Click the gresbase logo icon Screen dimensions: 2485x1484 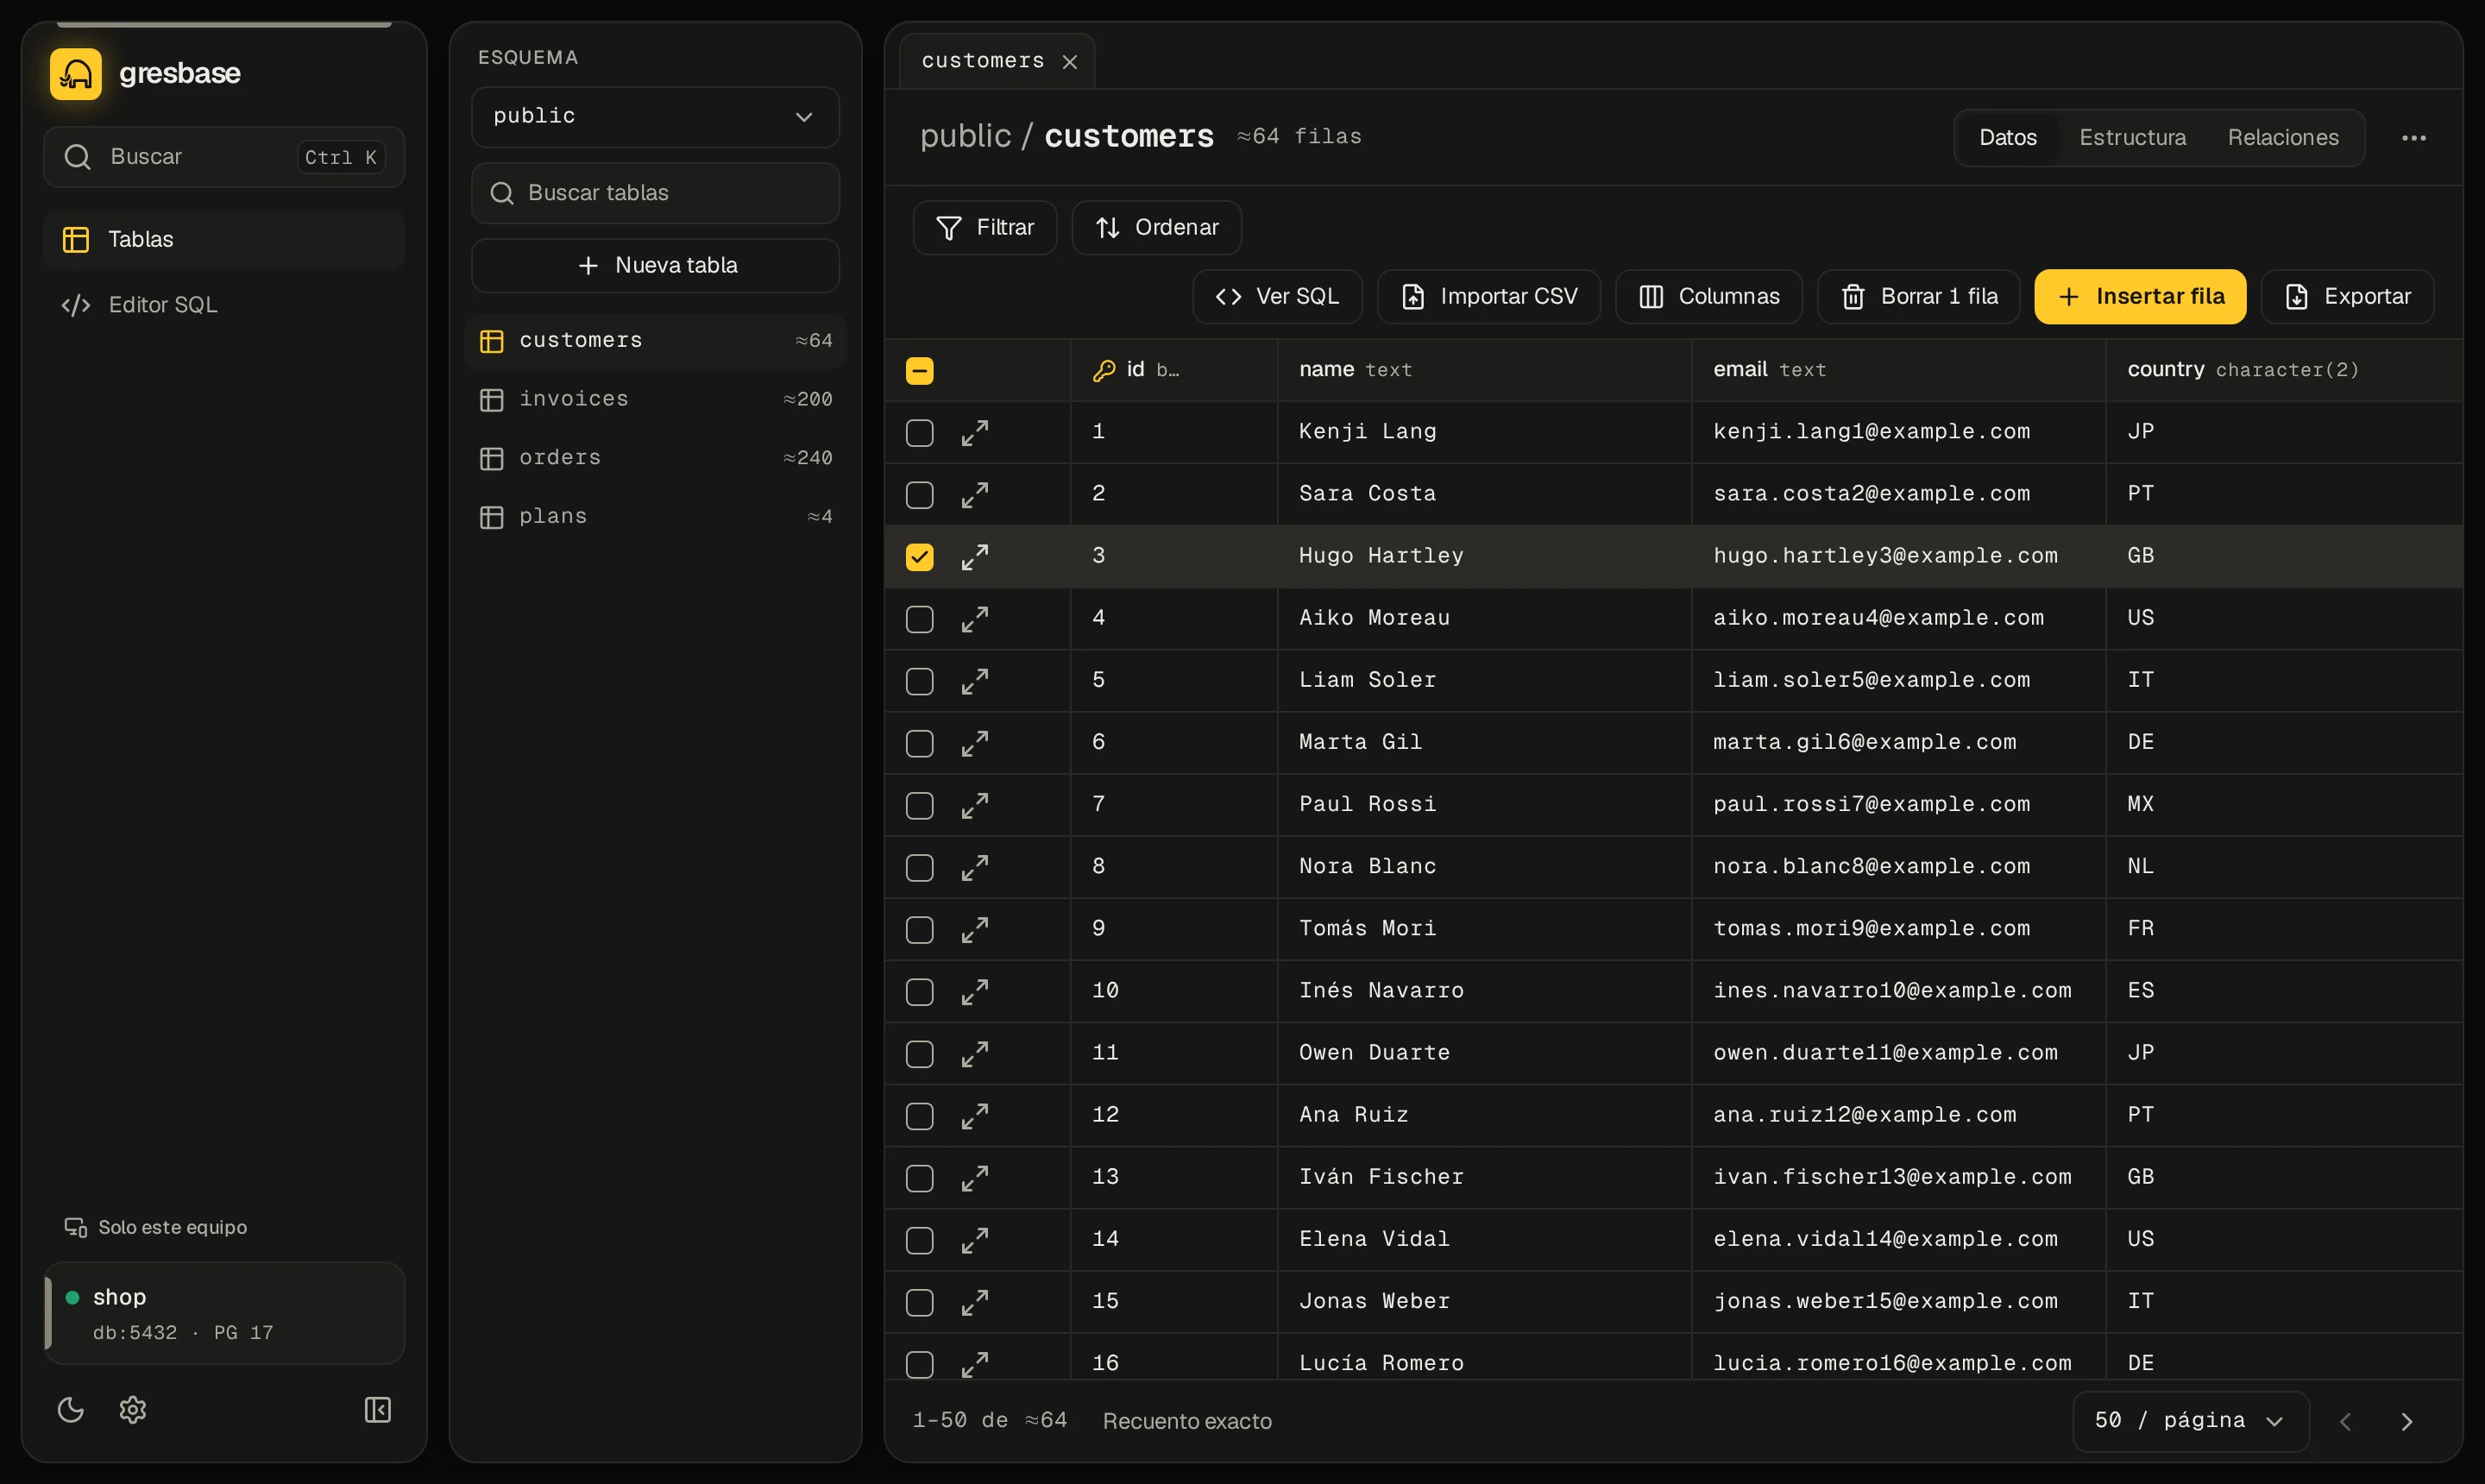[76, 74]
